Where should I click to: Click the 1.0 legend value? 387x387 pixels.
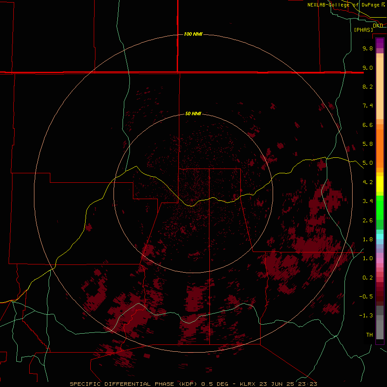[x=368, y=258]
